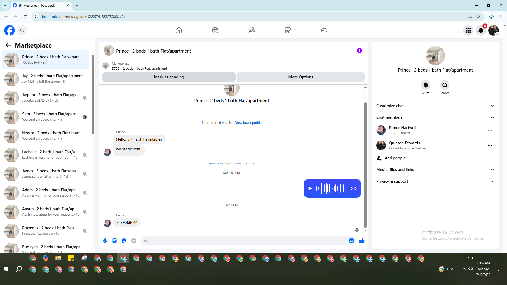
Task: Open the system volume control
Action: [x=471, y=269]
